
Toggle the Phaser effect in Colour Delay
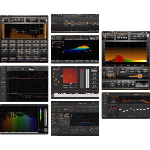71,127
